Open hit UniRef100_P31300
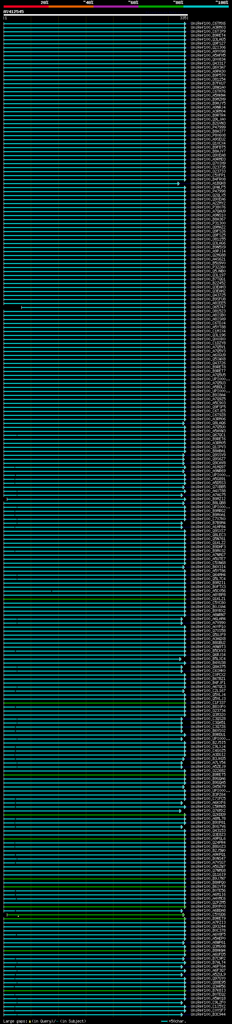232x1024 pixels. pyautogui.click(x=208, y=223)
